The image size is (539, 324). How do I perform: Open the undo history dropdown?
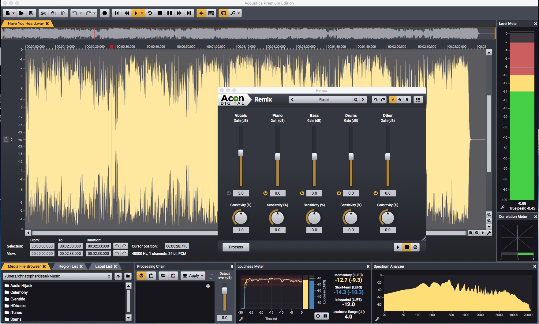[81, 13]
